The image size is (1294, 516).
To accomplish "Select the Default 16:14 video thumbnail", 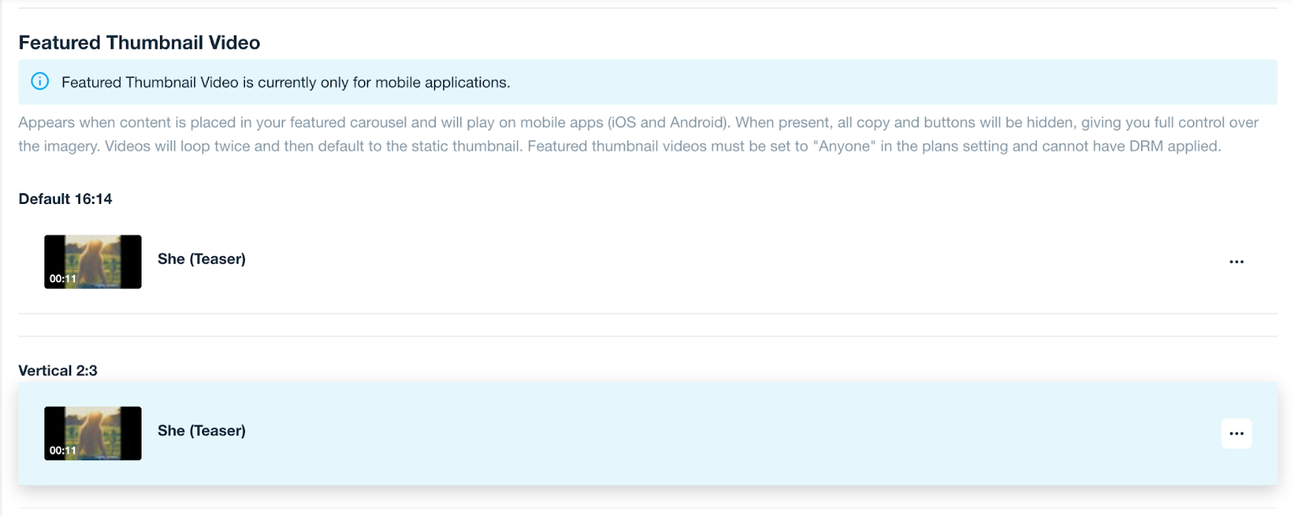I will 93,261.
